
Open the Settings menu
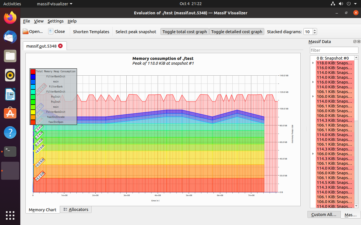tap(56, 21)
